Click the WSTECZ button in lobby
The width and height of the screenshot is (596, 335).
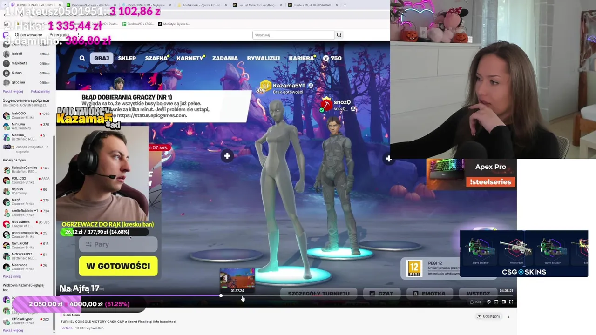click(478, 294)
